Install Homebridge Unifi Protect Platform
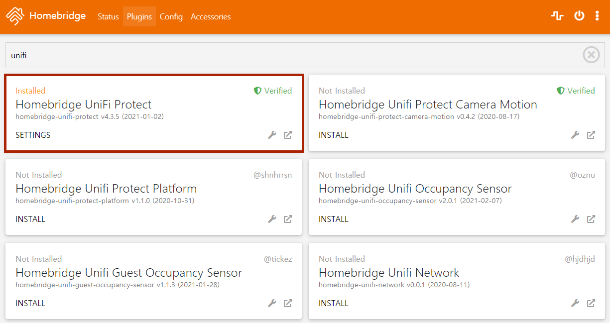Screen dimensions: 610x323 click(x=30, y=219)
